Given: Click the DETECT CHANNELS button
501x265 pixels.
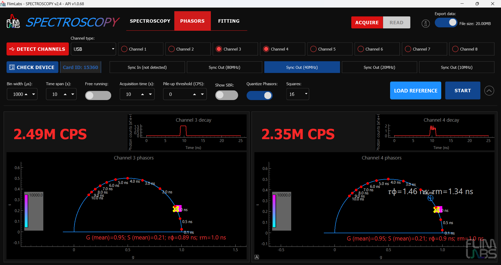Looking at the screenshot, I should 38,49.
